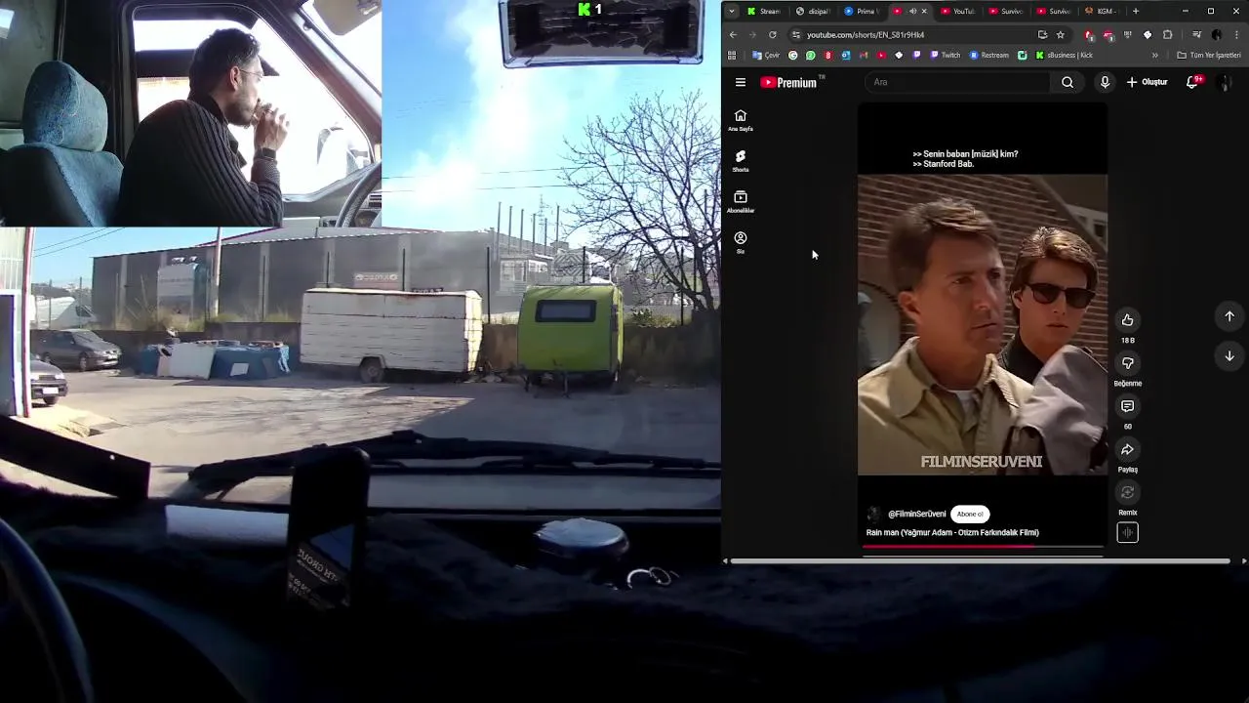Open the Google bookmark icon

pyautogui.click(x=792, y=55)
